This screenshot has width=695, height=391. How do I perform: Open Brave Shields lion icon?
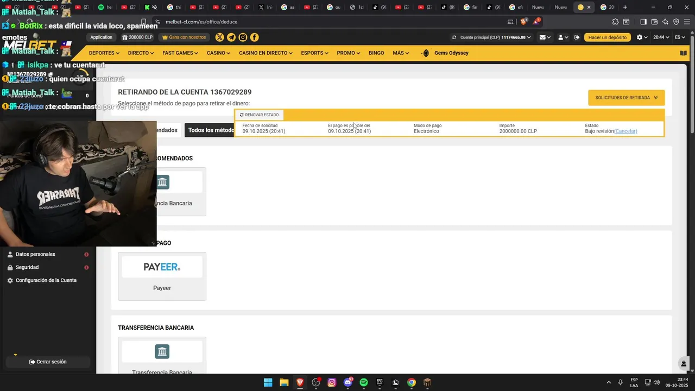coord(524,22)
